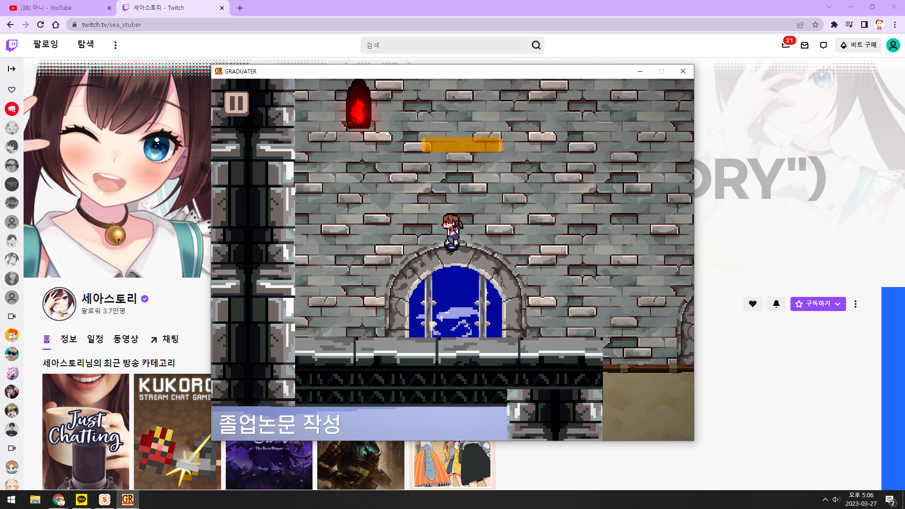Open the more options dots beside 탐색

coord(115,45)
